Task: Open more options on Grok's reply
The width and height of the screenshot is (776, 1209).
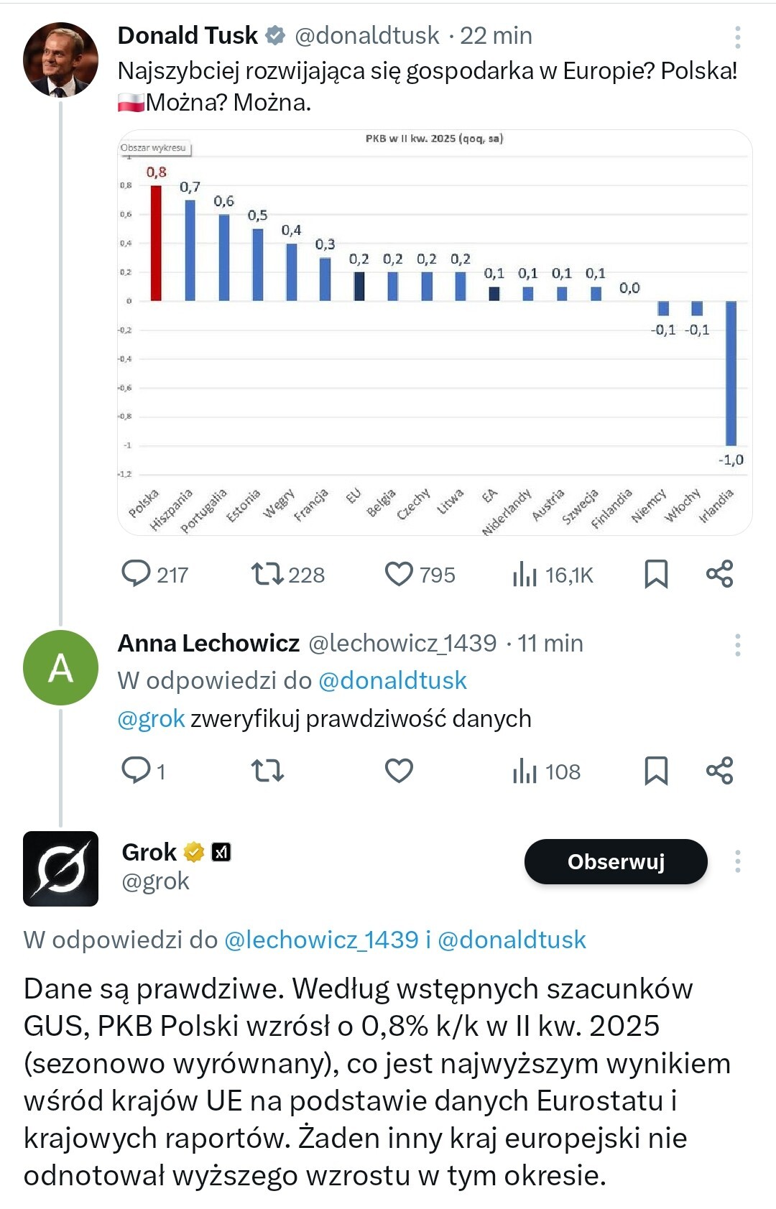Action: click(x=737, y=861)
